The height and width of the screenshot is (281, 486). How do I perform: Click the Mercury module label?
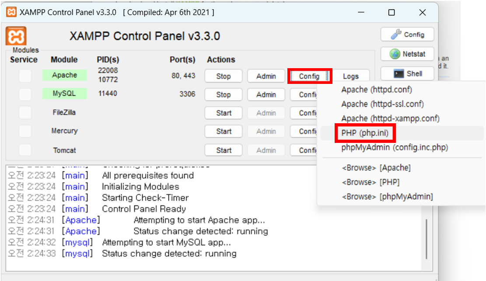pos(64,131)
